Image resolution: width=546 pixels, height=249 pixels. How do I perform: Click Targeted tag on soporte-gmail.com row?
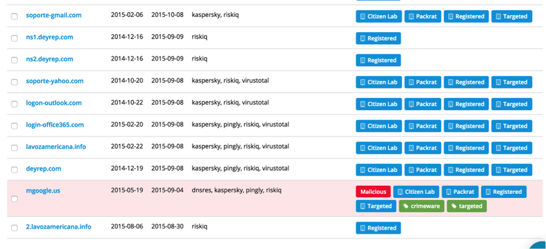coord(512,16)
